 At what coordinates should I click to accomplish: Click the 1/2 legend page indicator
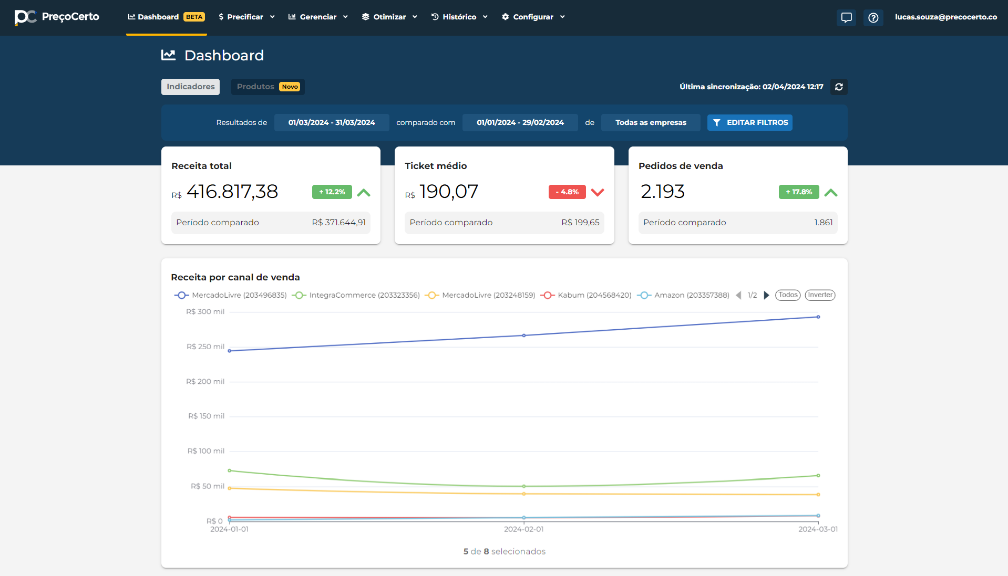tap(753, 295)
